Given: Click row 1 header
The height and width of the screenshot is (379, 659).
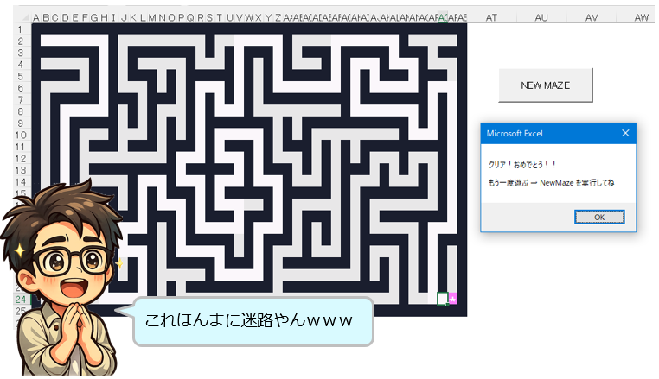Looking at the screenshot, I should click(x=19, y=29).
